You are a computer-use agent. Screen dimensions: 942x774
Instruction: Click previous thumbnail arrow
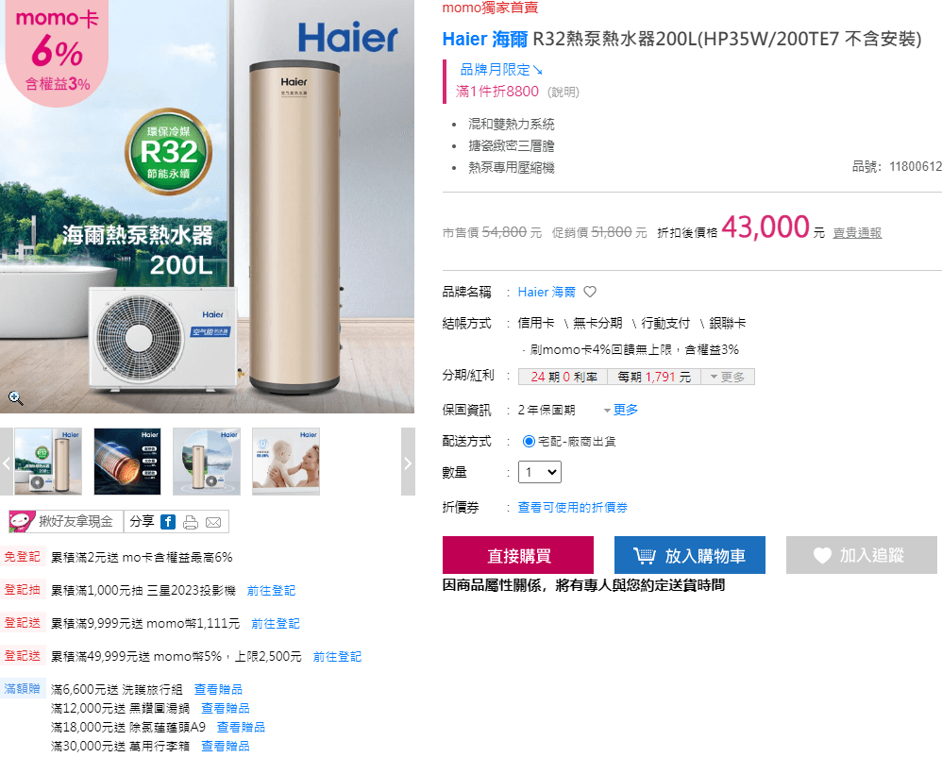[x=7, y=463]
